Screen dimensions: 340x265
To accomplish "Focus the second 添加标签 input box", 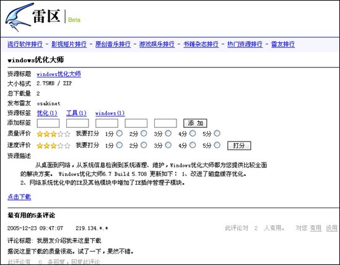I will pyautogui.click(x=77, y=123).
